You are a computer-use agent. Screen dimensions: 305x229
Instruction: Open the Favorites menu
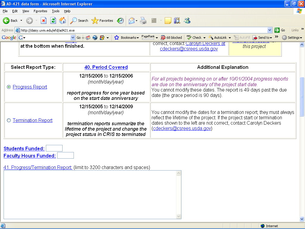[x=40, y=11]
